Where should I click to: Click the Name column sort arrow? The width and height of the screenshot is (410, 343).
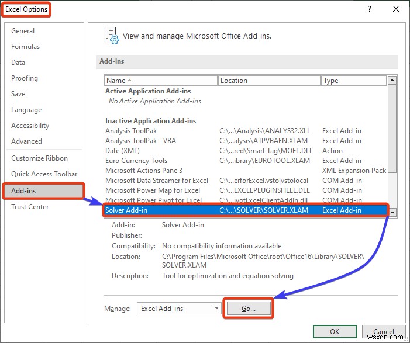click(x=129, y=80)
